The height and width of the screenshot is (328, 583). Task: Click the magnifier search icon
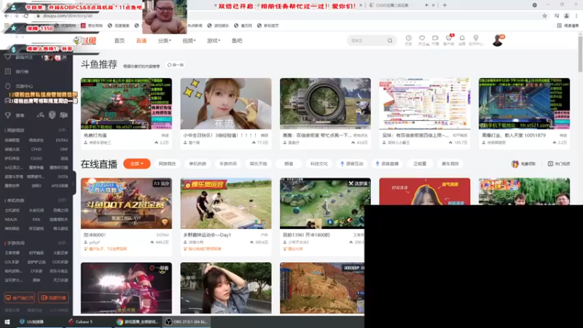tap(390, 41)
